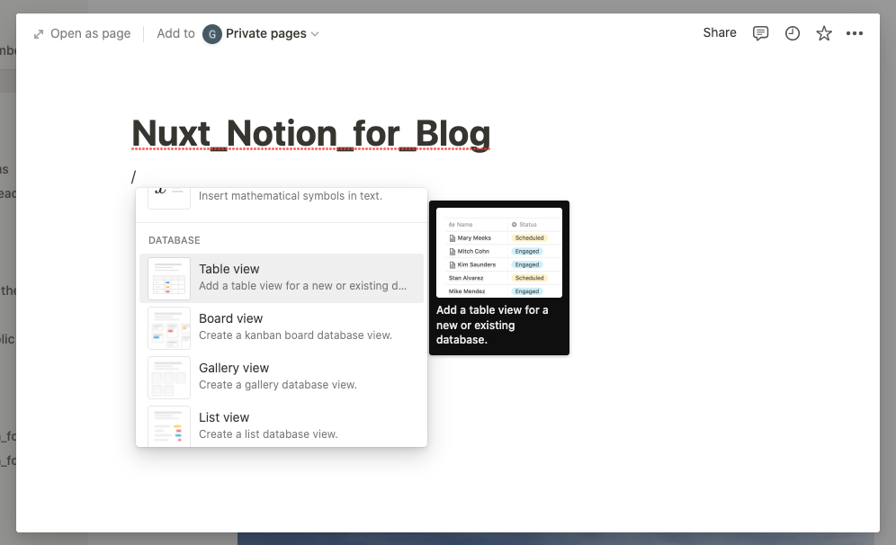896x545 pixels.
Task: Click 'Insert mathematical symbols in text.' description
Action: click(x=291, y=196)
